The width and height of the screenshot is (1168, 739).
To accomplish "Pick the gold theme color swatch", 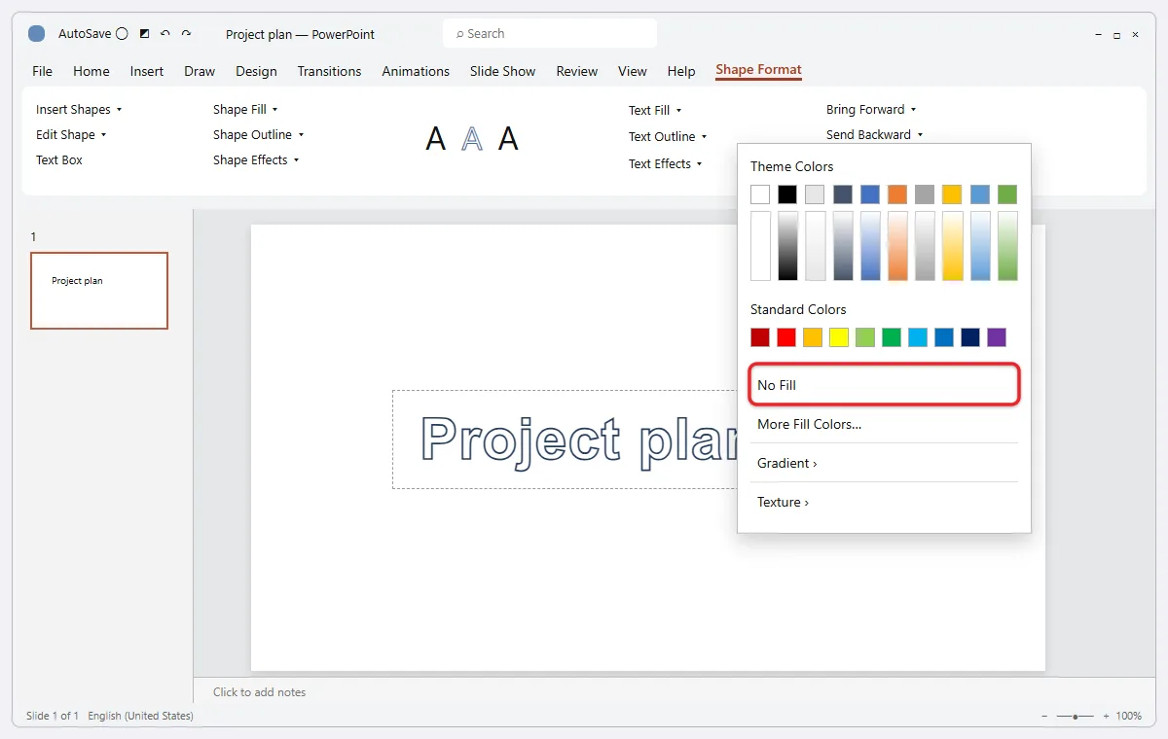I will (x=952, y=194).
